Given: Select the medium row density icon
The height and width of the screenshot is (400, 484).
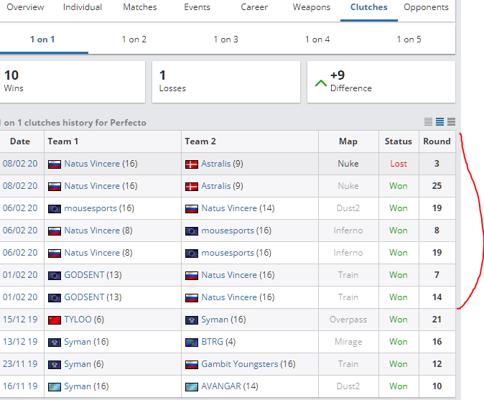Looking at the screenshot, I should point(440,122).
